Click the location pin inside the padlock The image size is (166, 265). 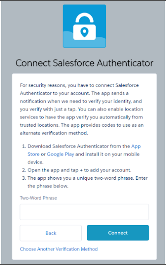84,32
